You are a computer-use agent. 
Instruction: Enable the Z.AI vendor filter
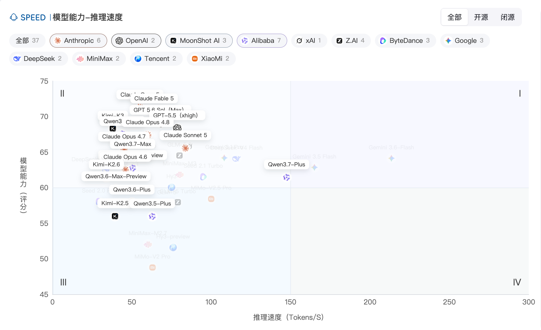(x=351, y=40)
